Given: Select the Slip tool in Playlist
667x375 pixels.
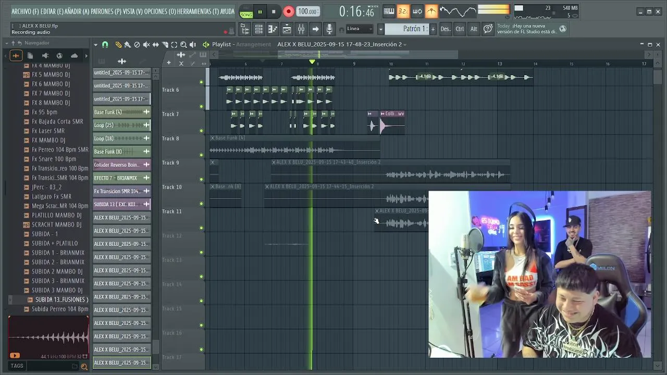Looking at the screenshot, I should point(155,45).
